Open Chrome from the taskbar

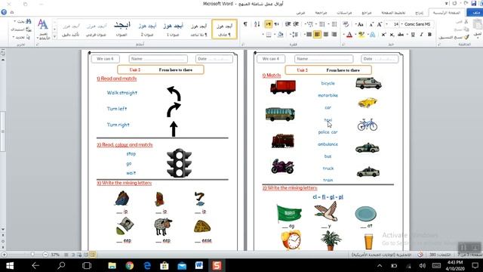click(130, 265)
